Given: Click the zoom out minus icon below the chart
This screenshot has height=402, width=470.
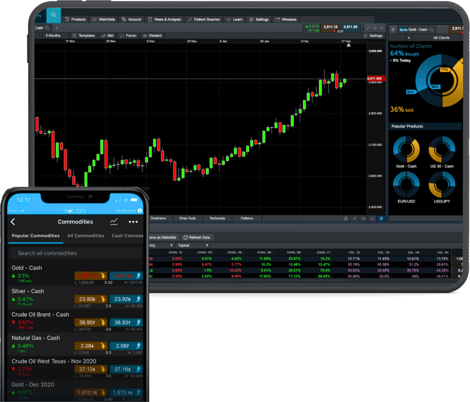Looking at the screenshot, I should (354, 218).
